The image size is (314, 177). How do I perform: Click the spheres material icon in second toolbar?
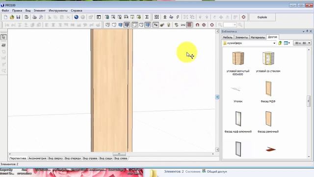[x=162, y=25]
